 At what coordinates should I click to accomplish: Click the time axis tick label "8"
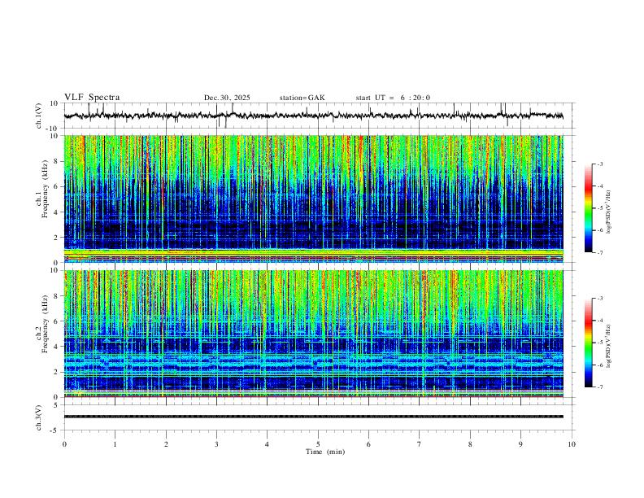pyautogui.click(x=470, y=444)
